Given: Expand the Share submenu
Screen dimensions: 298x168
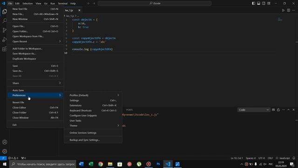Looking at the screenshot, I should point(35,83).
